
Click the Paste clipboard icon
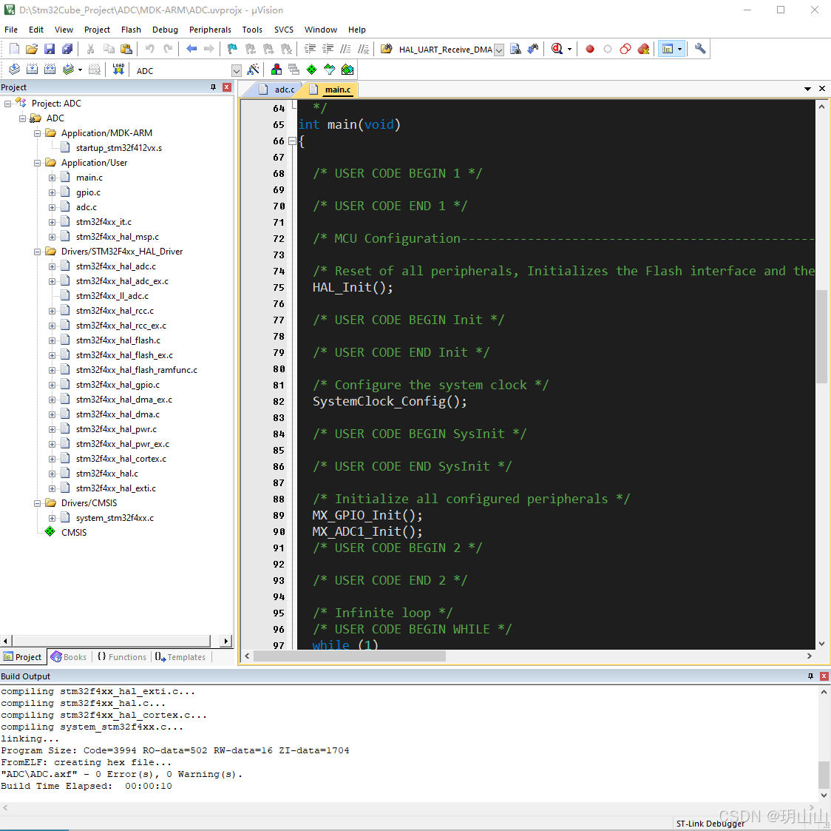[x=126, y=50]
